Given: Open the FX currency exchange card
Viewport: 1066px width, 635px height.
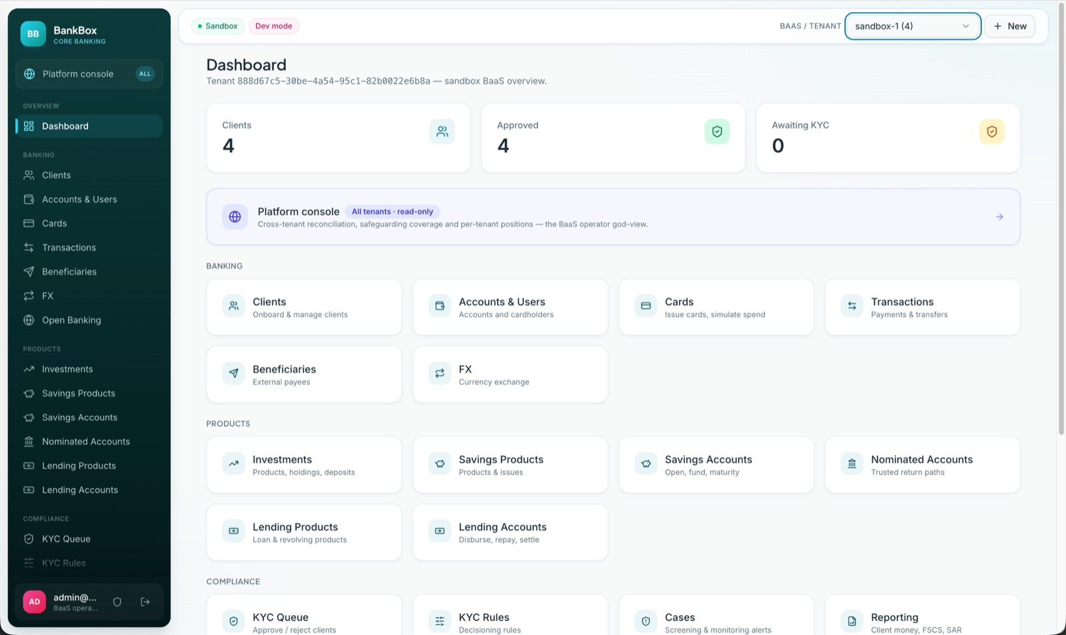Looking at the screenshot, I should 510,374.
